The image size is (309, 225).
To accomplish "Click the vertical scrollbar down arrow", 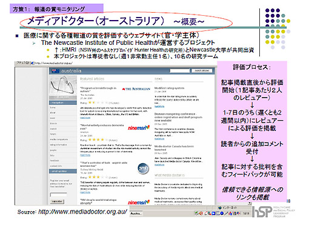I will point(250,203).
